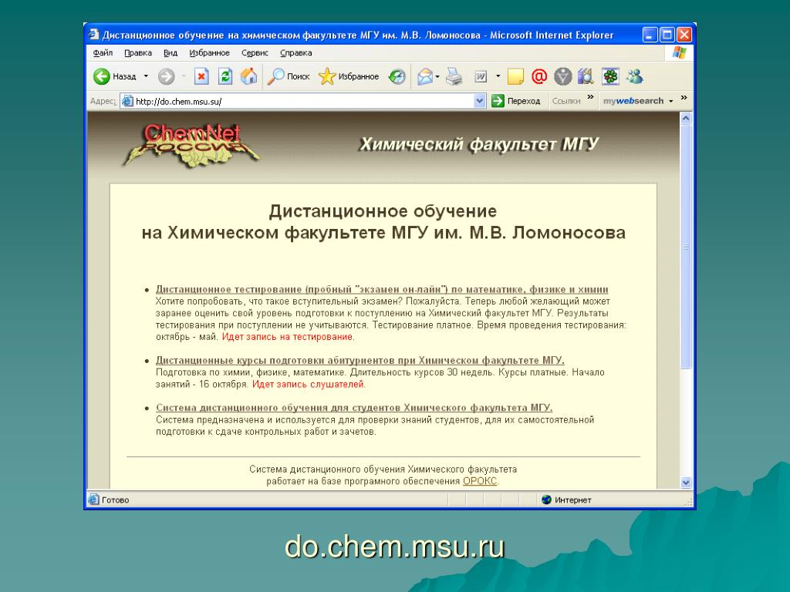Screen dimensions: 790x592
Task: Expand the Mail icon dropdown arrow
Action: [437, 76]
